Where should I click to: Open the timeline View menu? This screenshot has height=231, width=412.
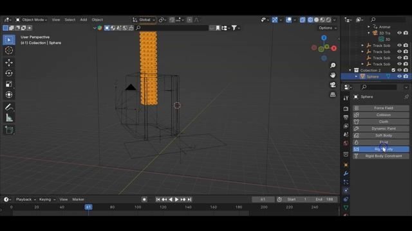point(63,200)
